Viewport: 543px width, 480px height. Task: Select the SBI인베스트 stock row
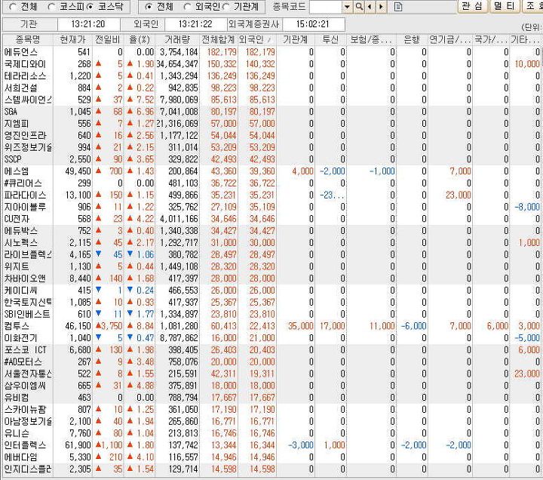[x=271, y=314]
